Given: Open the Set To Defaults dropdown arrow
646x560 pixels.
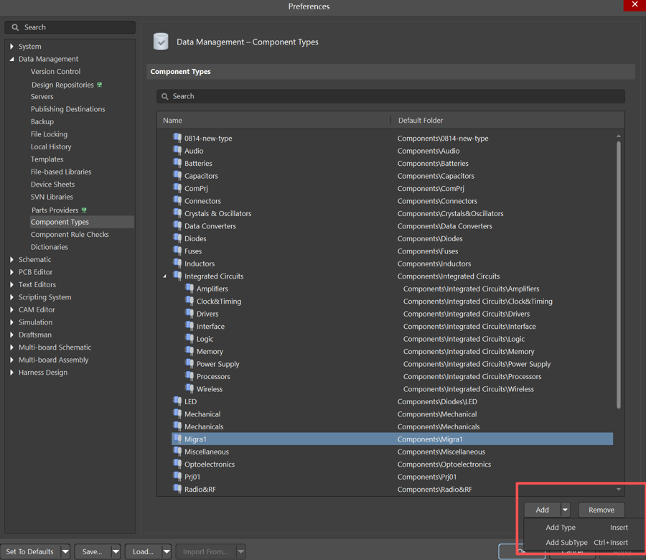Looking at the screenshot, I should (x=65, y=551).
